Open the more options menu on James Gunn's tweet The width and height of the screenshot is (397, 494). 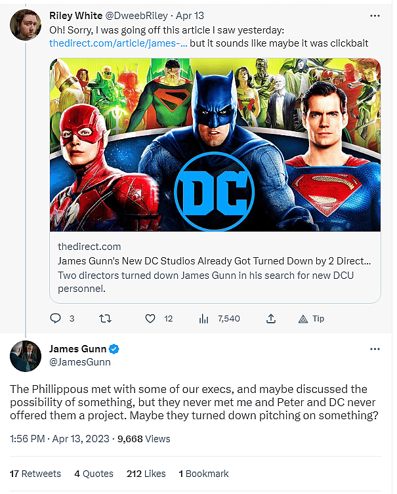click(374, 348)
